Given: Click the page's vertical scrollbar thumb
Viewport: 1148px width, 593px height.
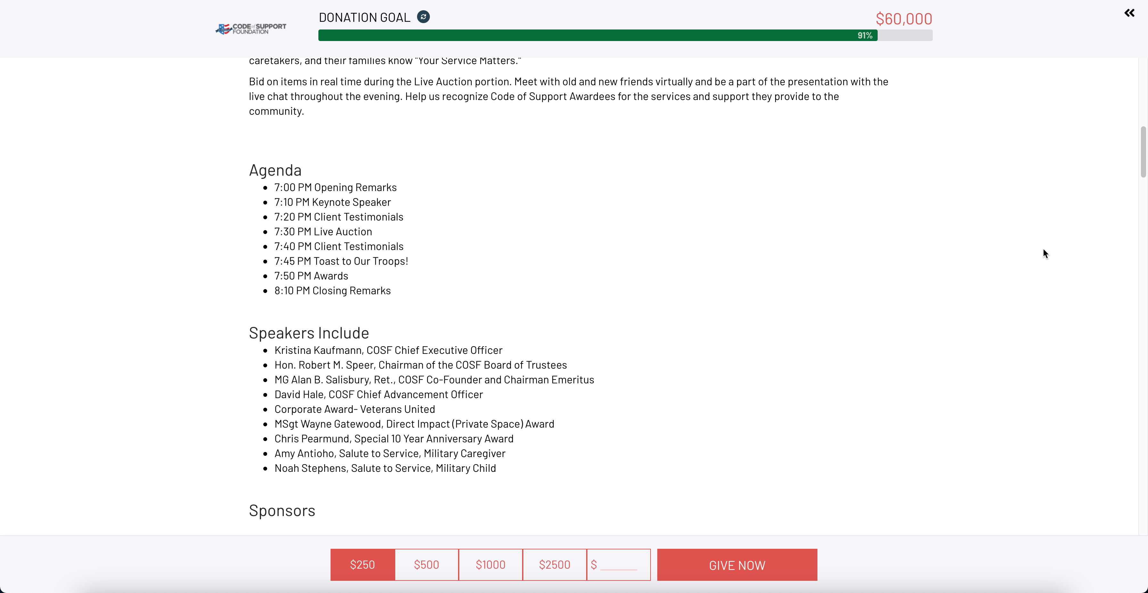Looking at the screenshot, I should pyautogui.click(x=1143, y=152).
